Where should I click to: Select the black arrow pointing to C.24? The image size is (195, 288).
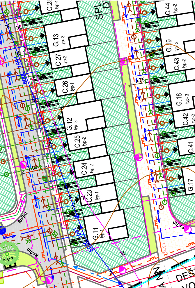pos(71,172)
